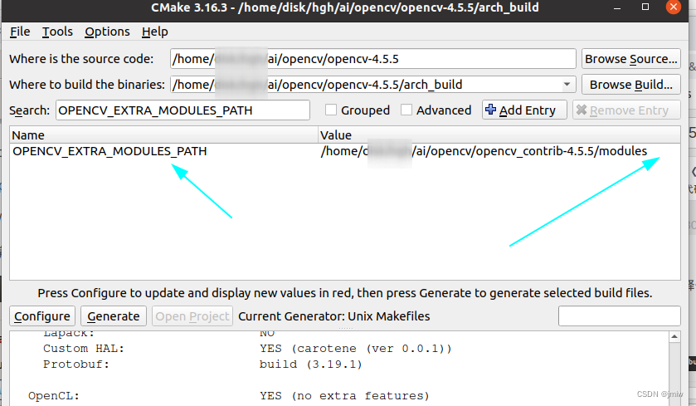Click Browse Source button
696x406 pixels.
tap(630, 59)
